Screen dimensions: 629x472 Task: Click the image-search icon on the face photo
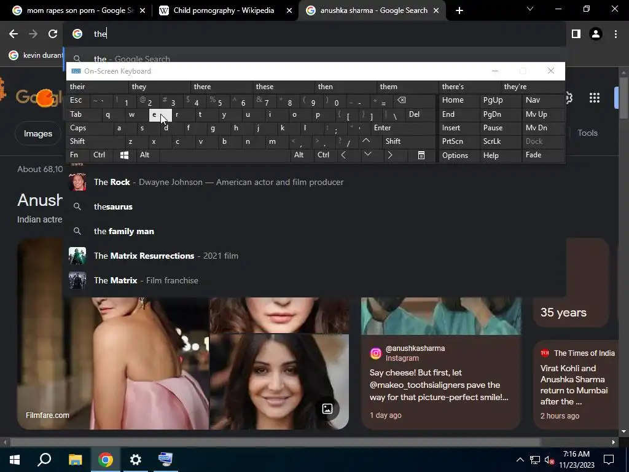coord(327,409)
